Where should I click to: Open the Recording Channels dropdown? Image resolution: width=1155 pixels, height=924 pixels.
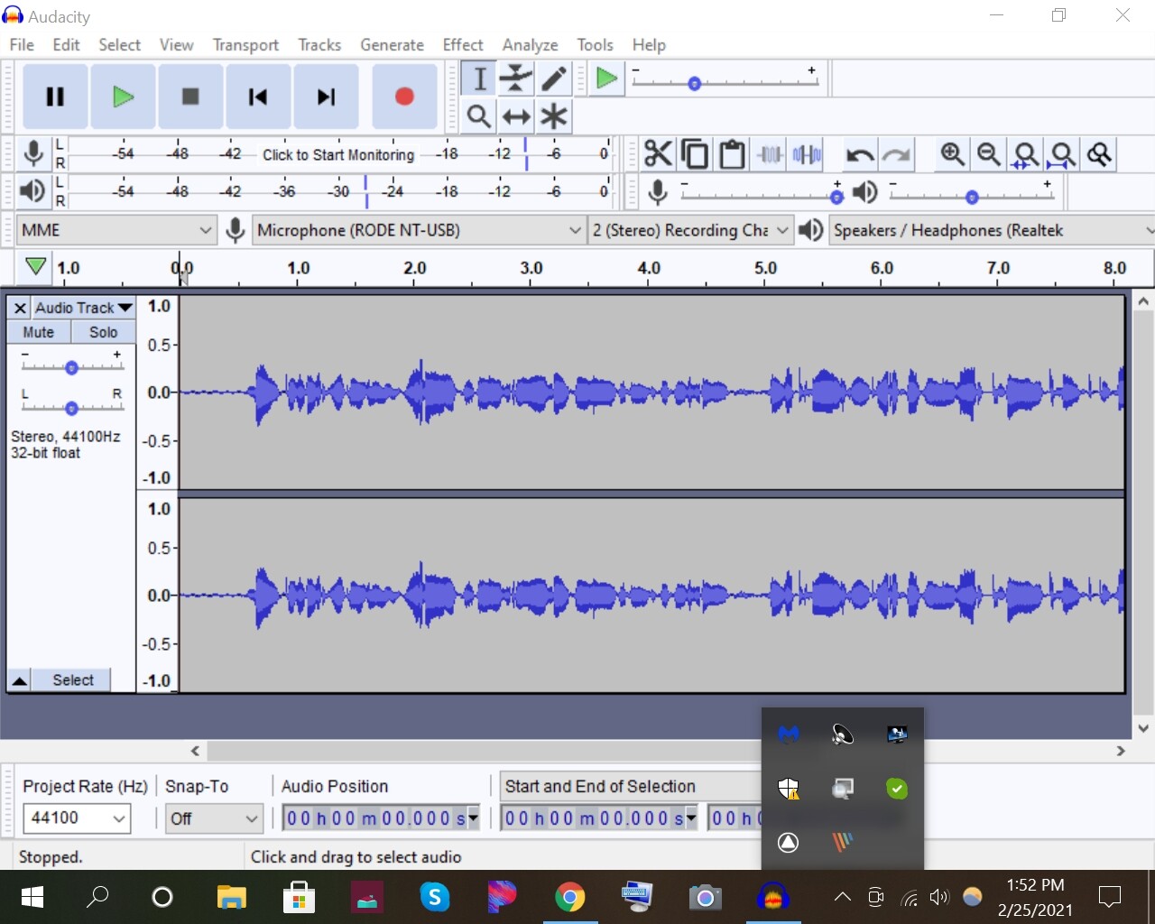(x=691, y=230)
